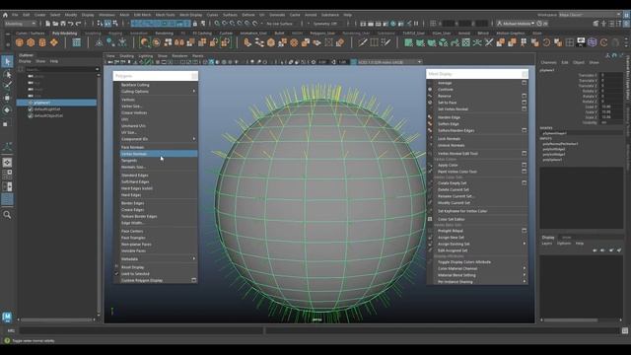Click the Save Scene icon
The width and height of the screenshot is (631, 355).
[x=63, y=24]
